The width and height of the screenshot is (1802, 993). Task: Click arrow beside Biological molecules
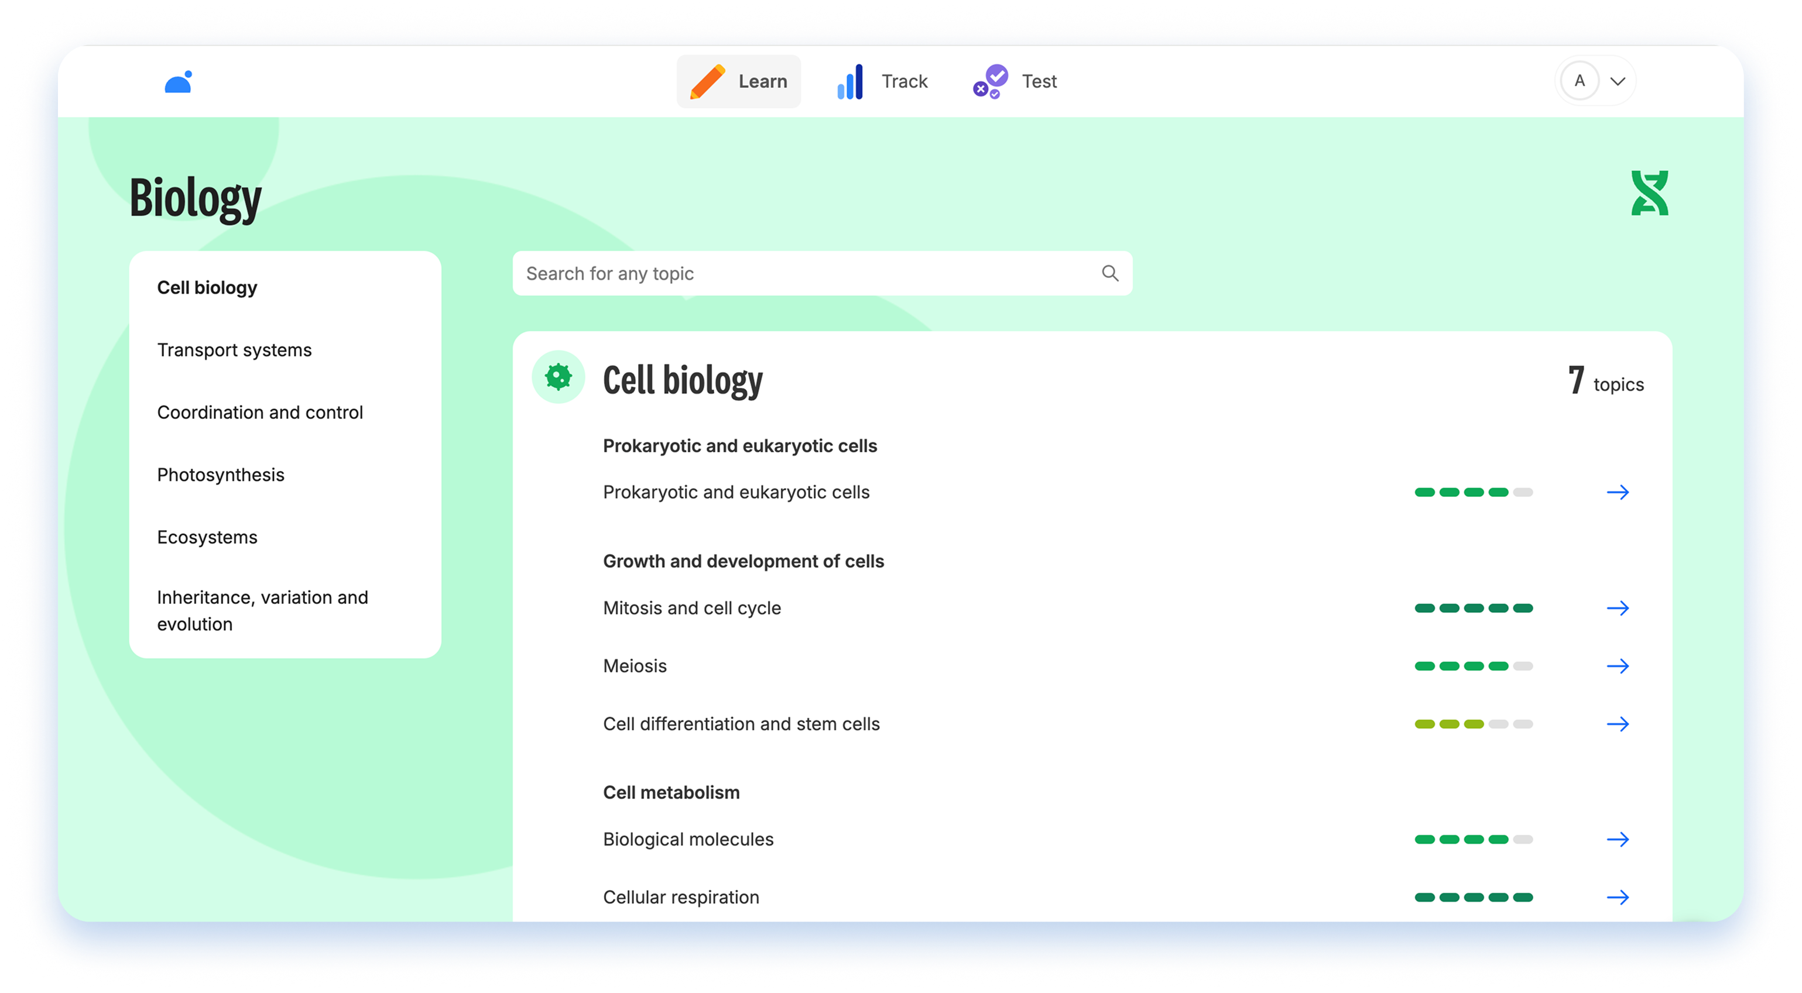[x=1618, y=839]
